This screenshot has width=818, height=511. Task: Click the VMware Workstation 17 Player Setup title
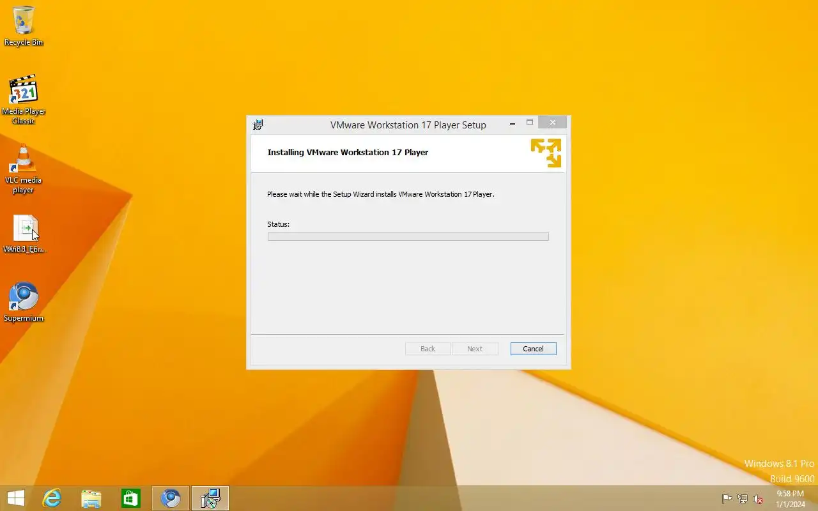click(408, 125)
